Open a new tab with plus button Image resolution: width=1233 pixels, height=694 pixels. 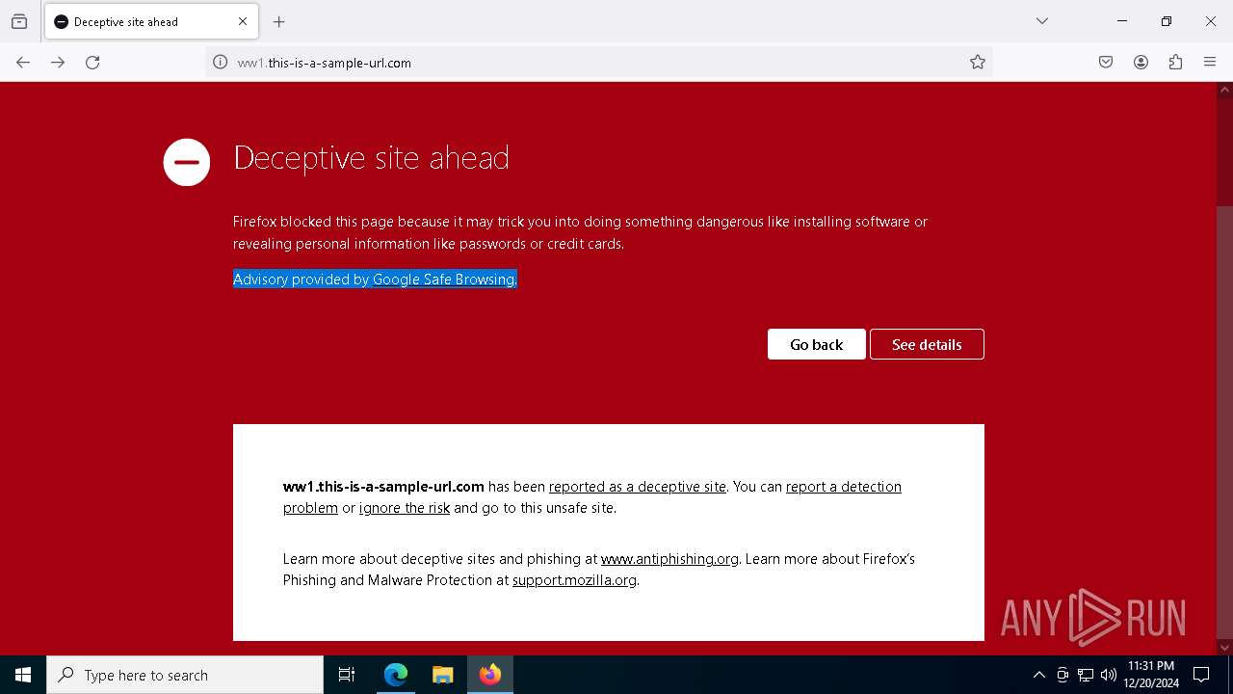click(x=279, y=21)
